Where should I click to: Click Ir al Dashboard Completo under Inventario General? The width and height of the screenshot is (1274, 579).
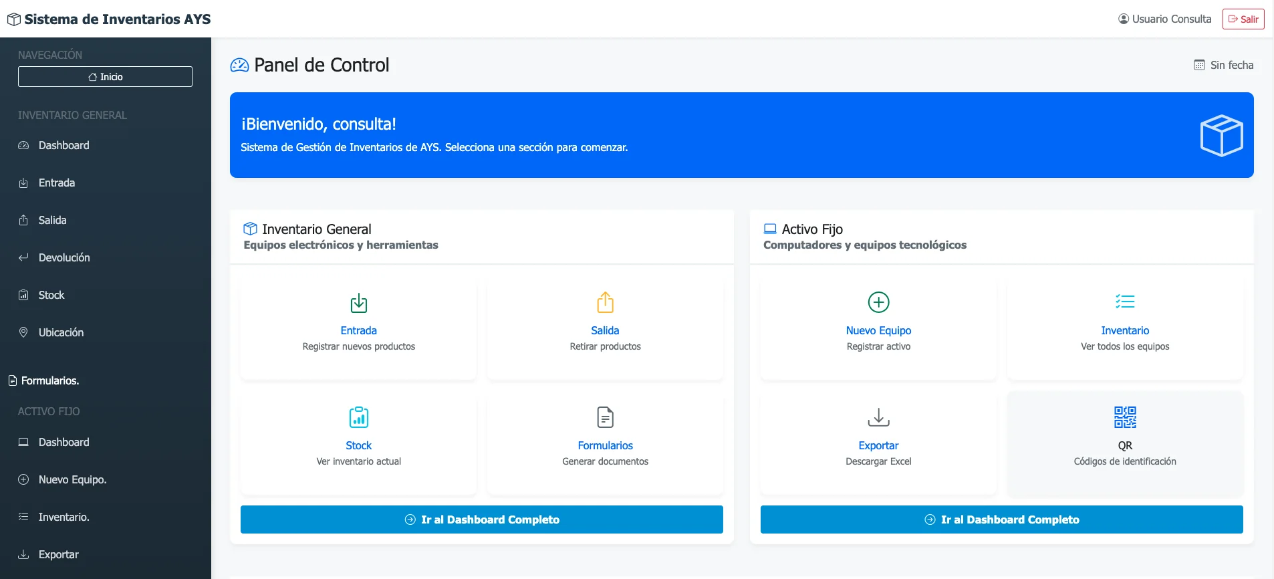pos(482,519)
